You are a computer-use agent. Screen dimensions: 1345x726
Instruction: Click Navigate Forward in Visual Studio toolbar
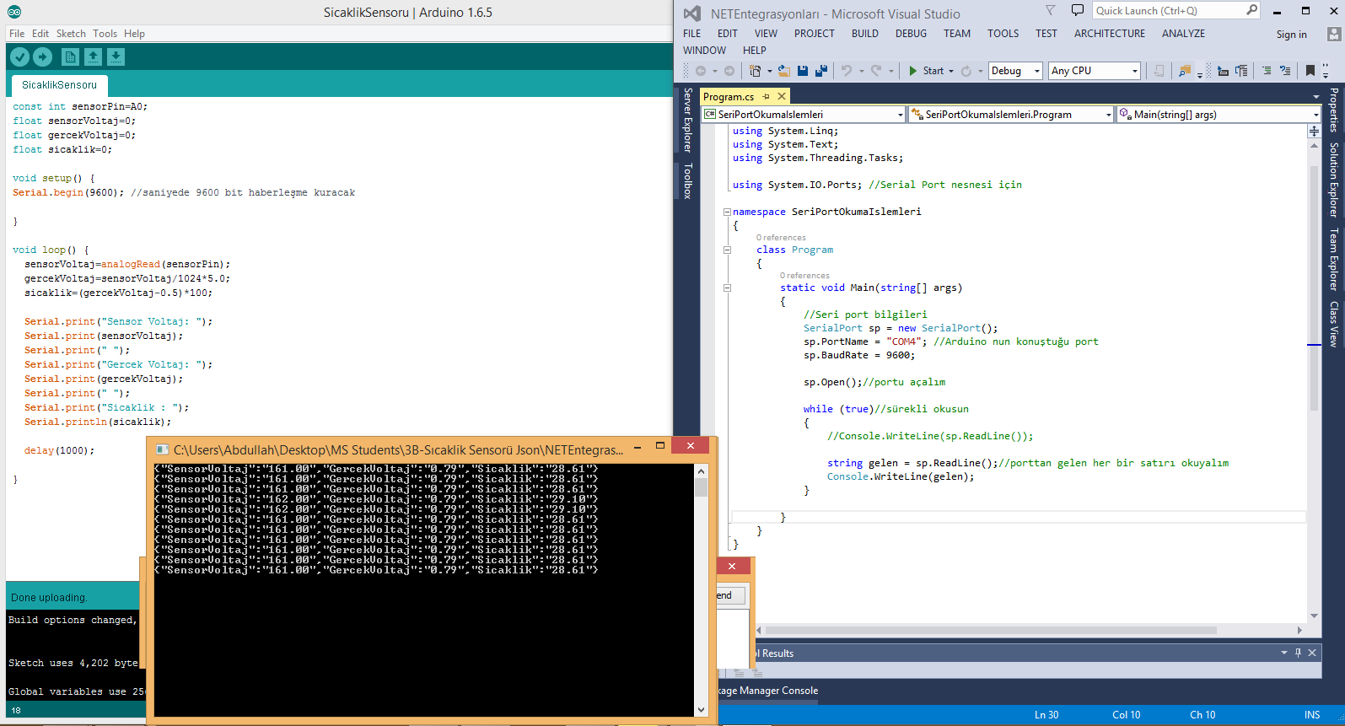point(729,71)
